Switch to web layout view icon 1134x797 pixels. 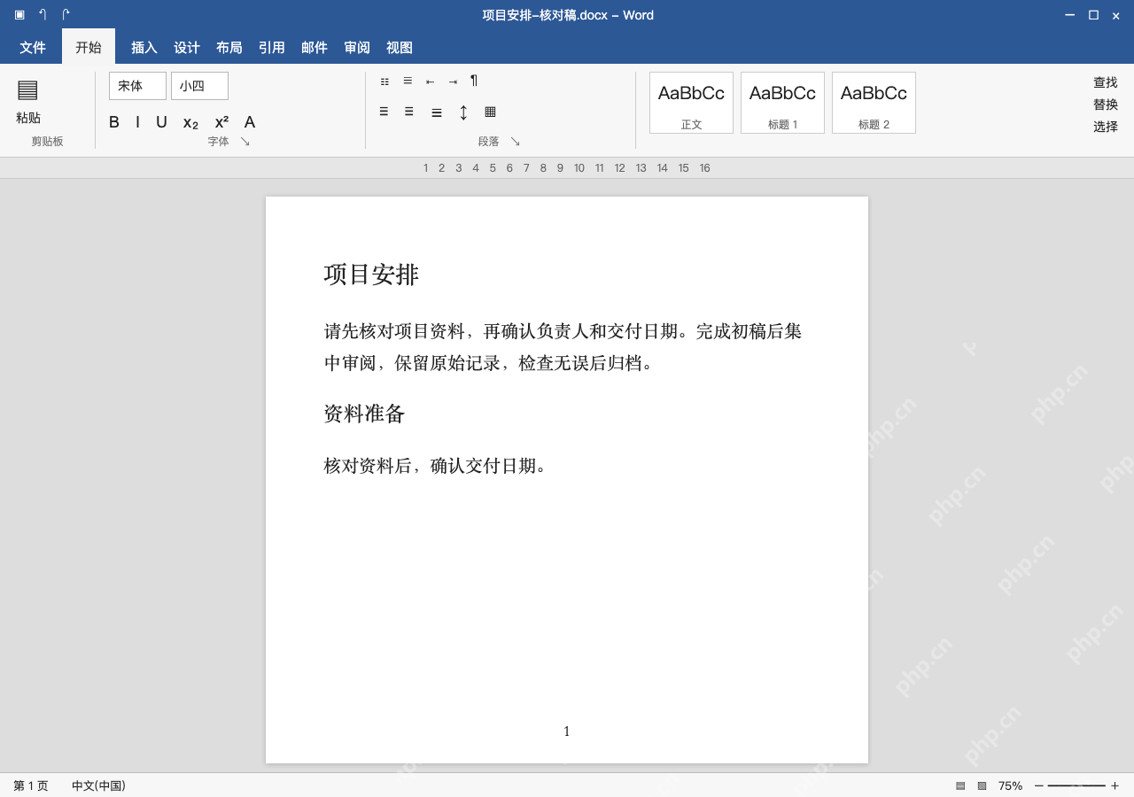coord(982,785)
